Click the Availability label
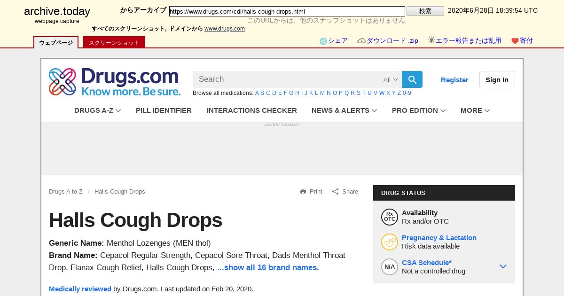The height and width of the screenshot is (296, 564). (420, 213)
